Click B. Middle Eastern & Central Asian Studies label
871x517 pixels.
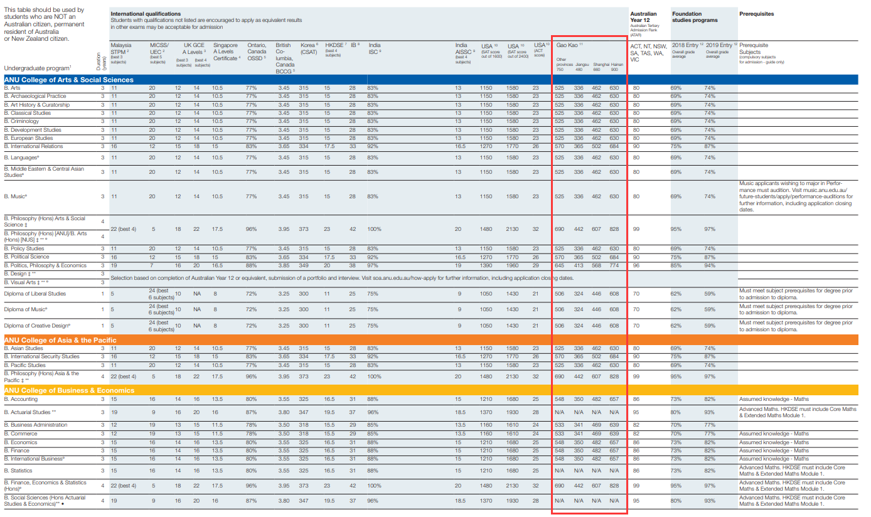pyautogui.click(x=43, y=172)
